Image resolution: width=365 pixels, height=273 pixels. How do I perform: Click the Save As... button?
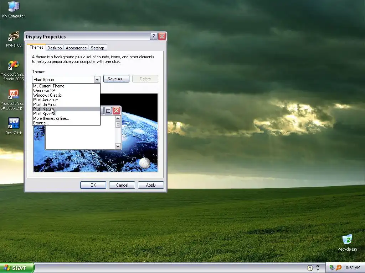pos(116,79)
